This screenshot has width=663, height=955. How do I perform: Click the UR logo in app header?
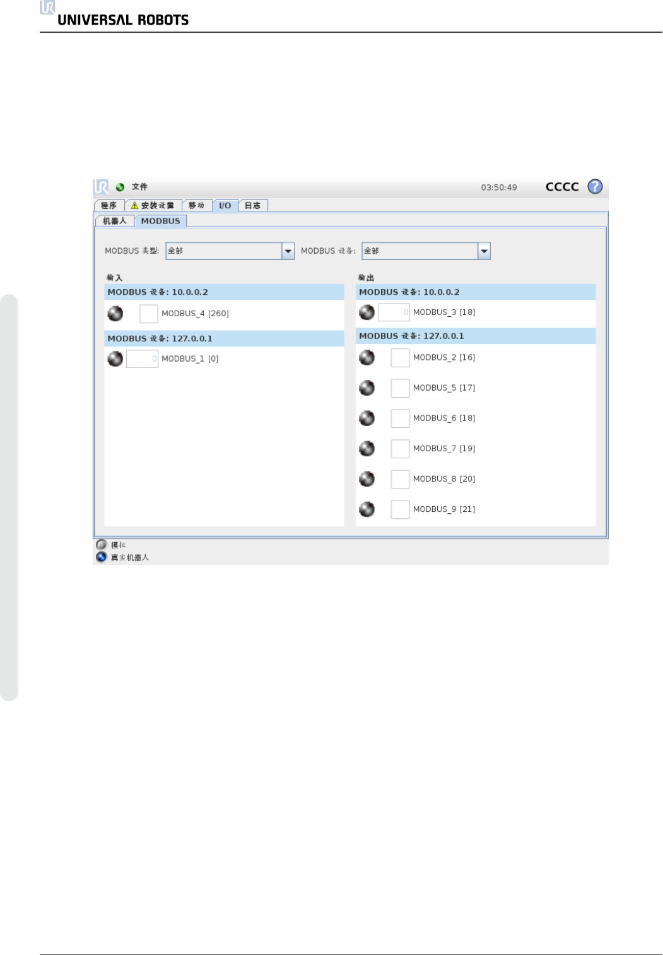click(101, 187)
